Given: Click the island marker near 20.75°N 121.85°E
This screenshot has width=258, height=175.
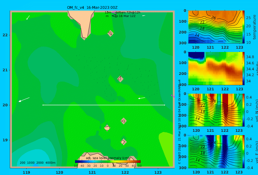Looking at the screenshot, I should pos(120,79).
